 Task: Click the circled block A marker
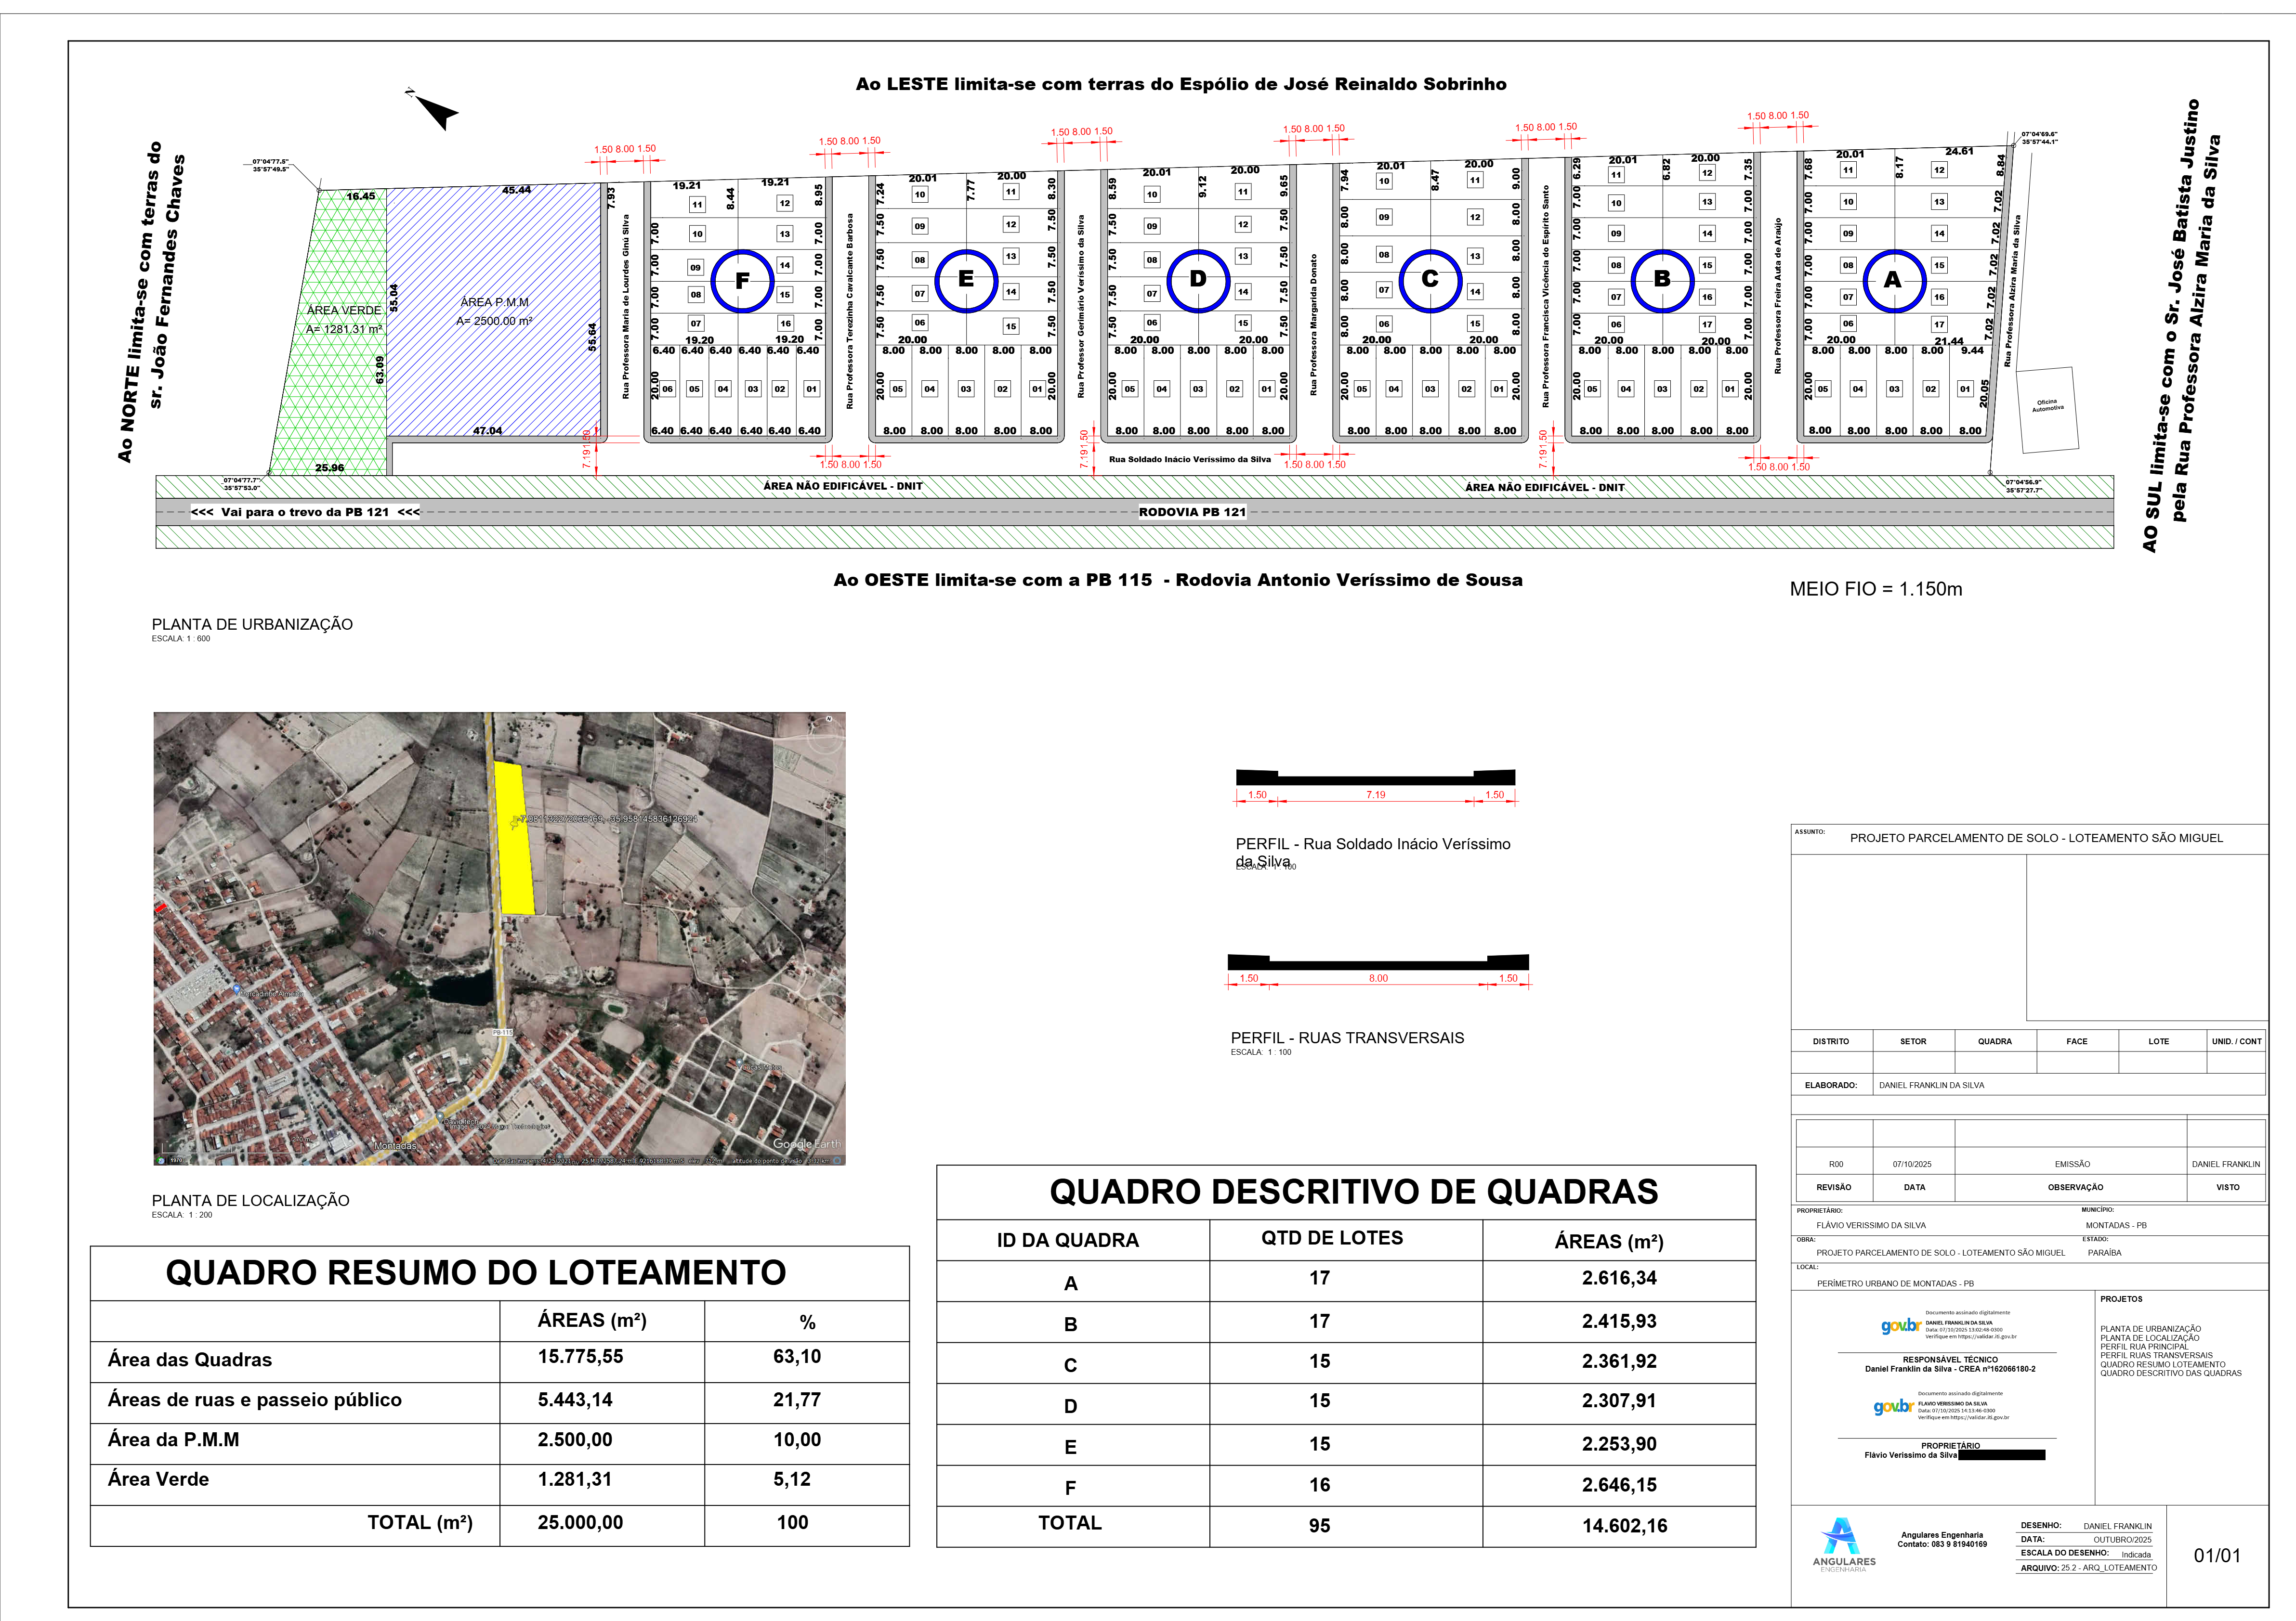pos(1894,281)
